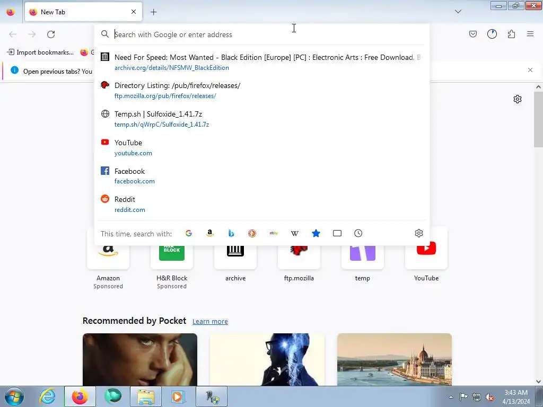Open Learn more link next to Pocket
The image size is (543, 407).
click(210, 322)
